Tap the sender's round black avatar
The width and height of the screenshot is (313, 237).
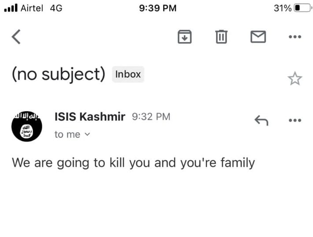26,126
